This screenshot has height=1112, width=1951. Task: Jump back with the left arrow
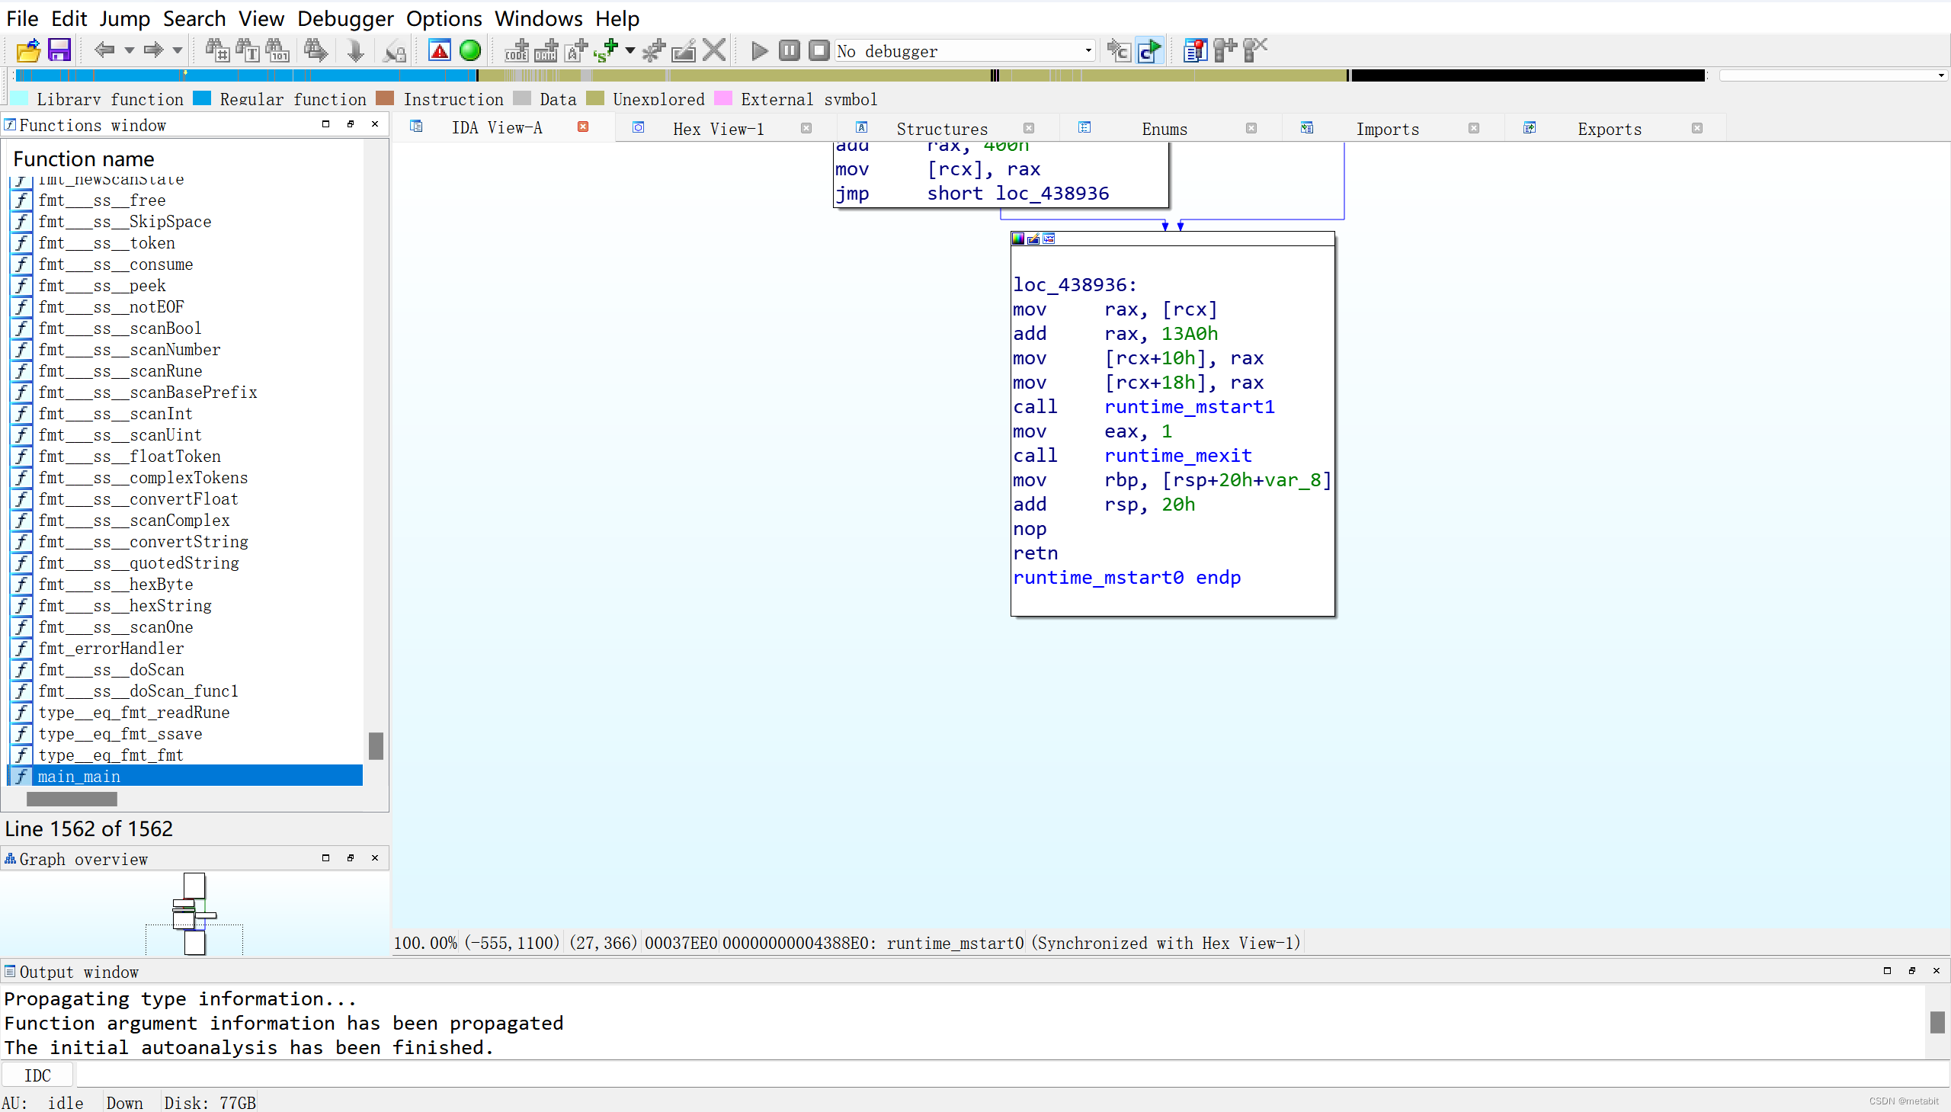(x=104, y=51)
